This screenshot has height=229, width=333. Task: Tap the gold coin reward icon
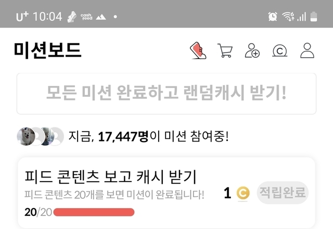[x=243, y=193]
